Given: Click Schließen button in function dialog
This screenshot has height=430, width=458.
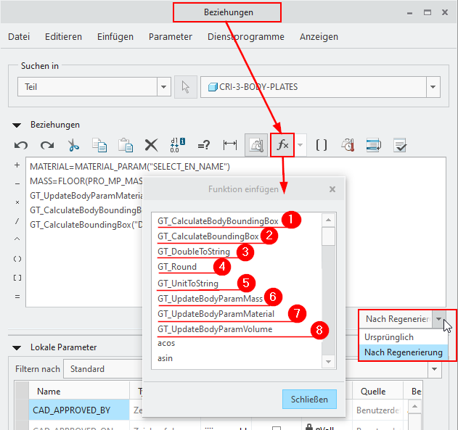Looking at the screenshot, I should 309,399.
